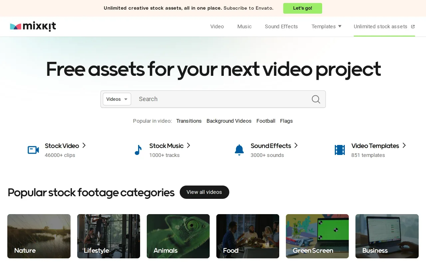Click the '851 templates' text
The height and width of the screenshot is (266, 426).
click(368, 155)
